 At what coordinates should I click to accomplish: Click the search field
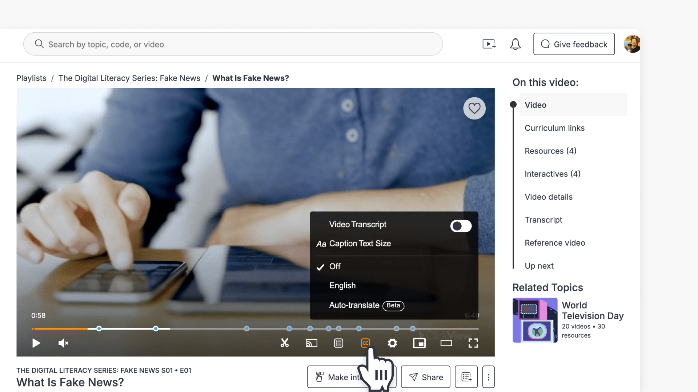pos(233,44)
